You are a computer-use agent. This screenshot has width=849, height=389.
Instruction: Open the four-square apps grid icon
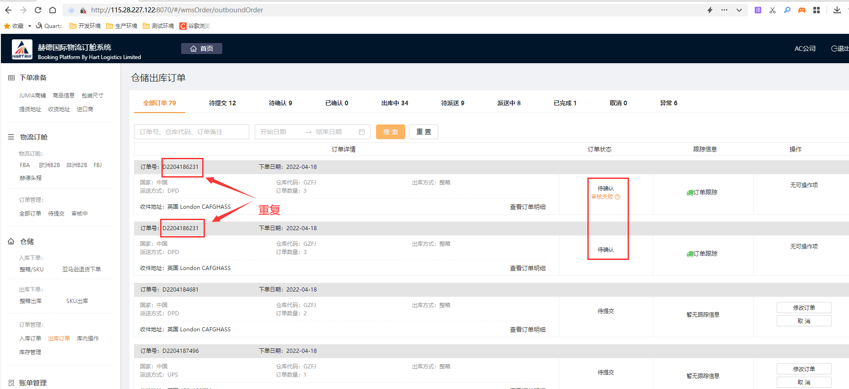point(817,10)
